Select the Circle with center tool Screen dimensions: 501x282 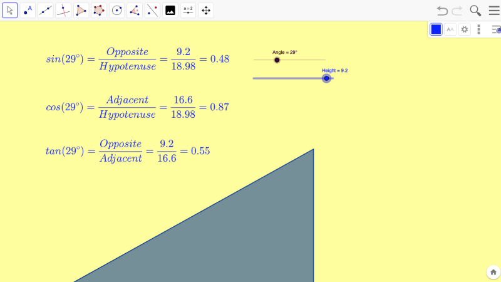pos(116,11)
